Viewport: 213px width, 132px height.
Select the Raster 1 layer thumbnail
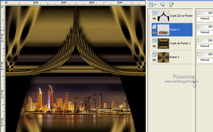(163, 57)
